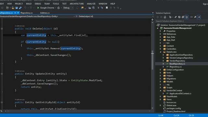Click the Collapse All icon in Solution Explorer
The image size is (208, 117).
[183, 17]
